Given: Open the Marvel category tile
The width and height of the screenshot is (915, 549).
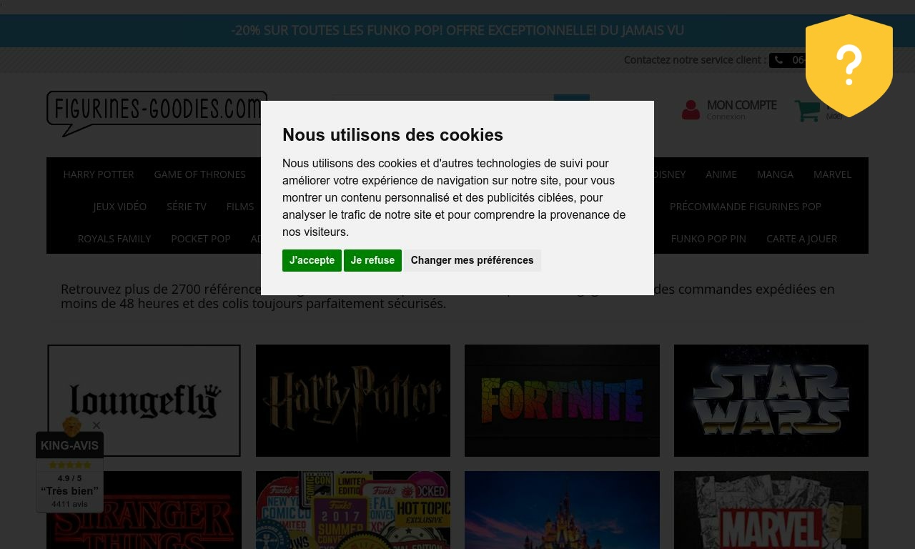Looking at the screenshot, I should (x=771, y=510).
